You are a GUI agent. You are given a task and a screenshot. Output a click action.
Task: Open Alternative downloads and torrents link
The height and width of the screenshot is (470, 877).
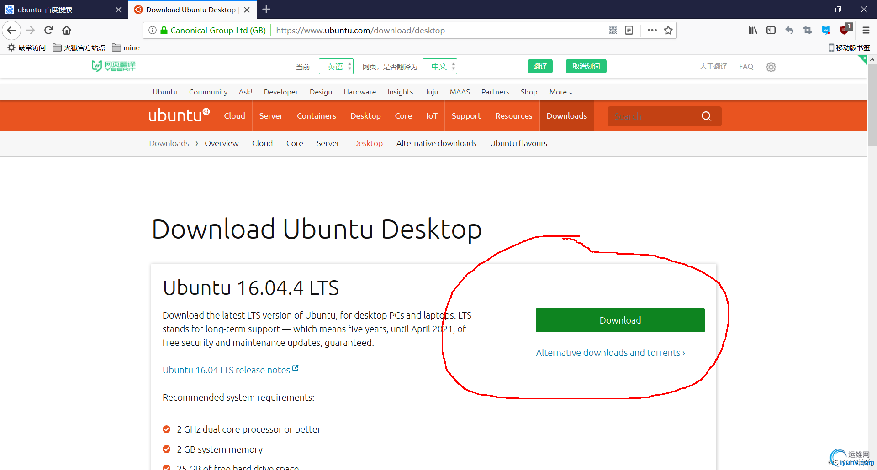610,353
